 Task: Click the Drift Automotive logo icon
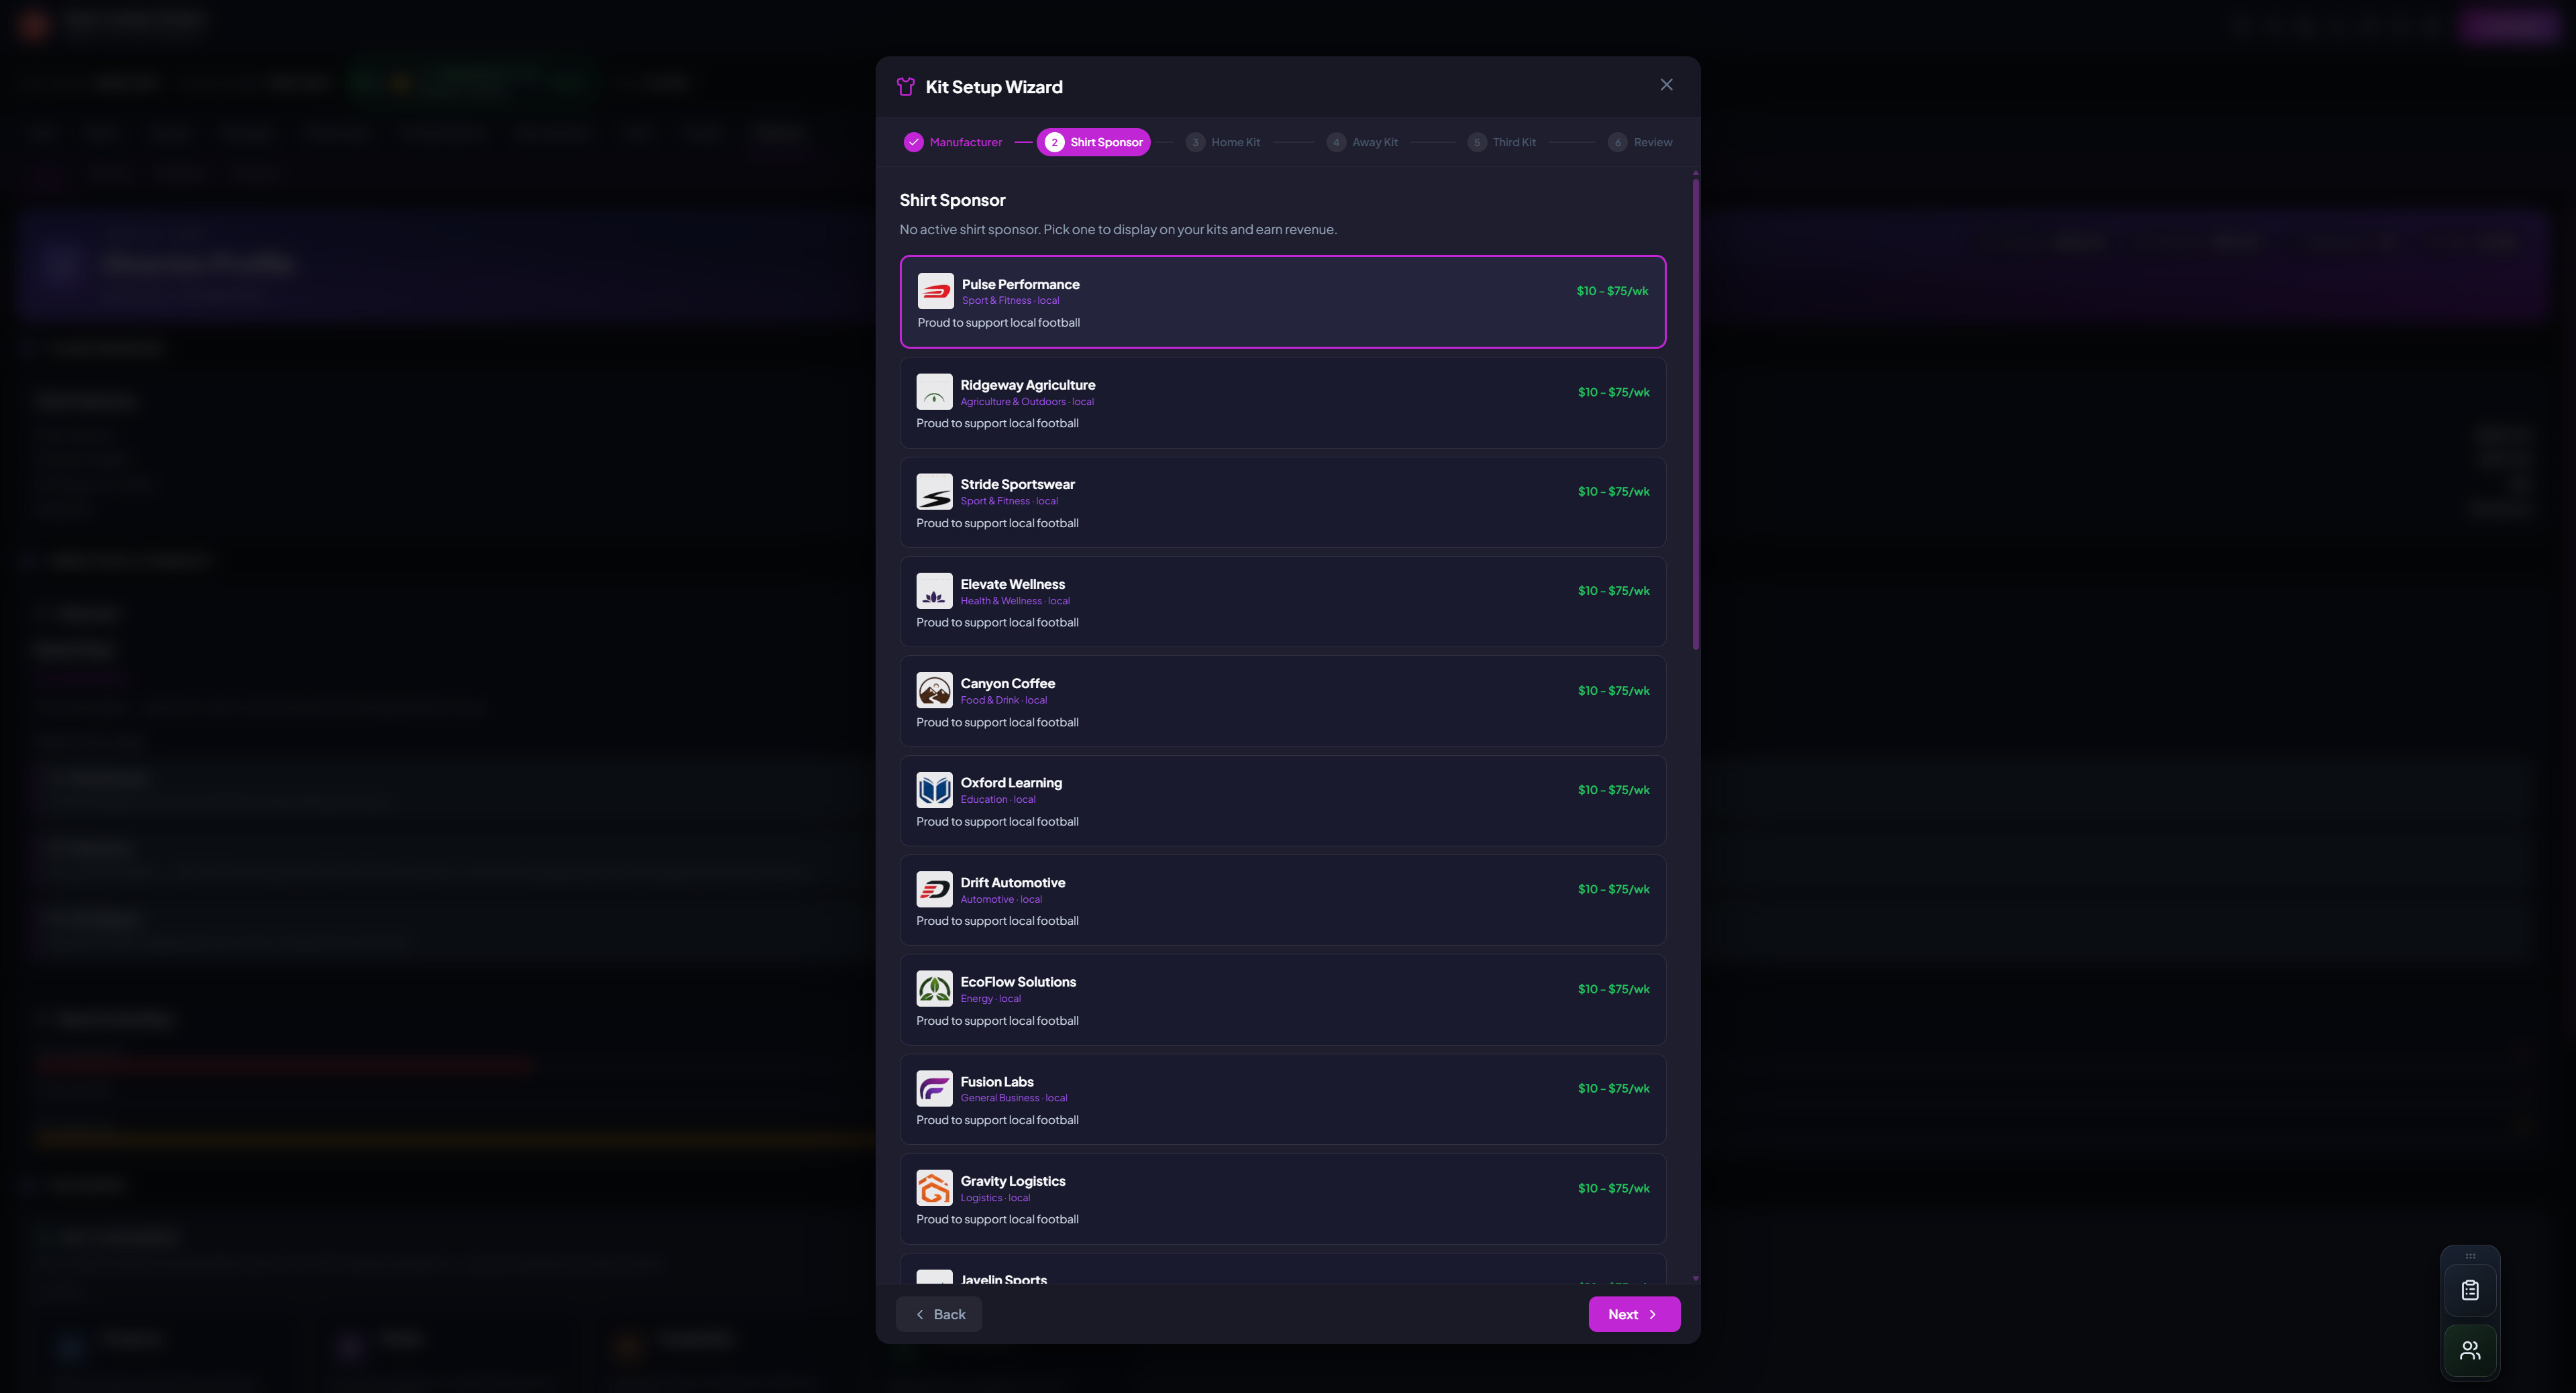click(934, 889)
